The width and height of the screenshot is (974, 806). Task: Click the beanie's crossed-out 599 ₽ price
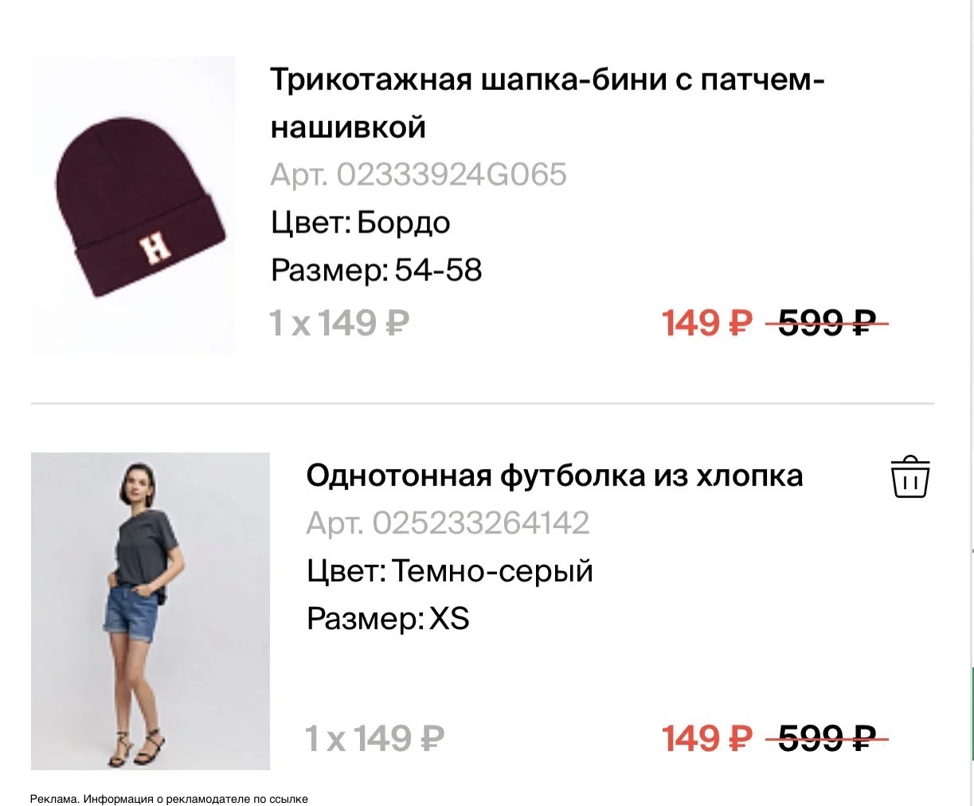tap(827, 323)
